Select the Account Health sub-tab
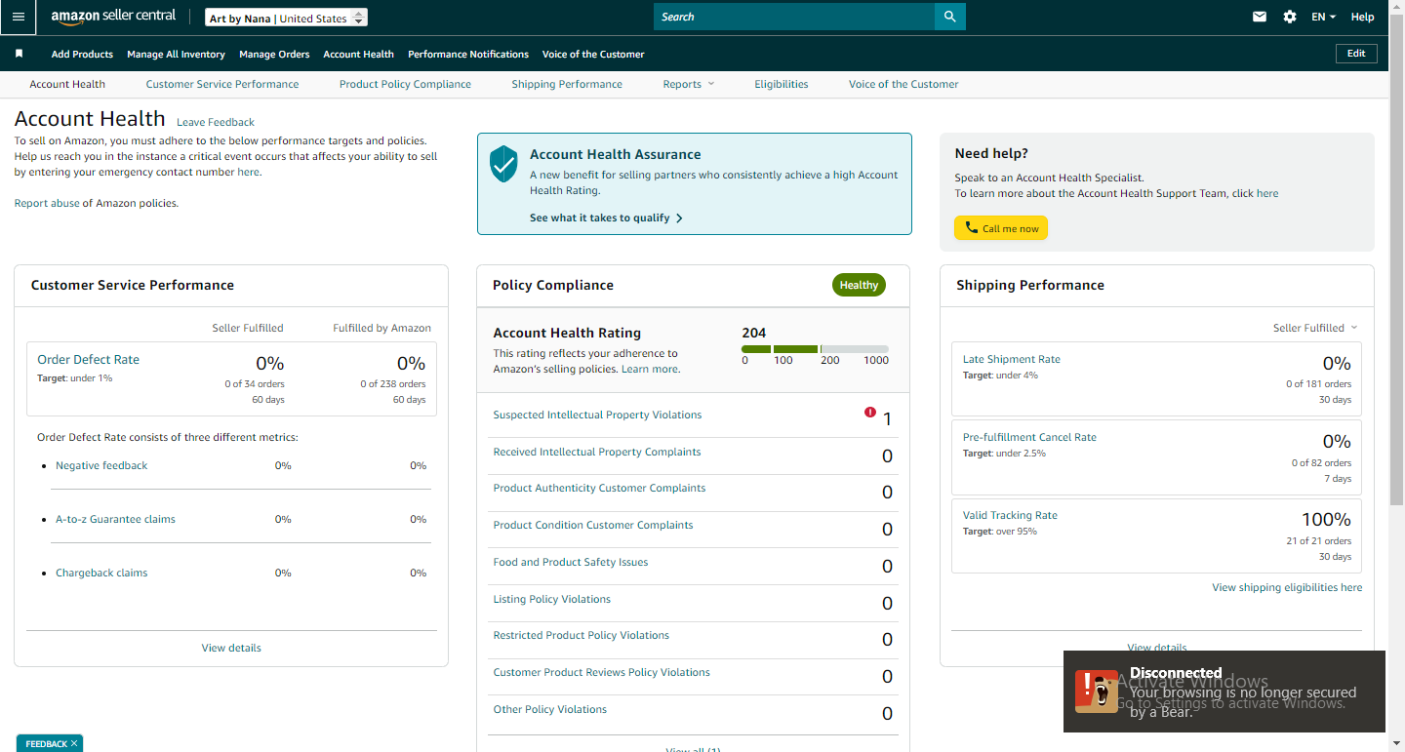 (x=67, y=84)
